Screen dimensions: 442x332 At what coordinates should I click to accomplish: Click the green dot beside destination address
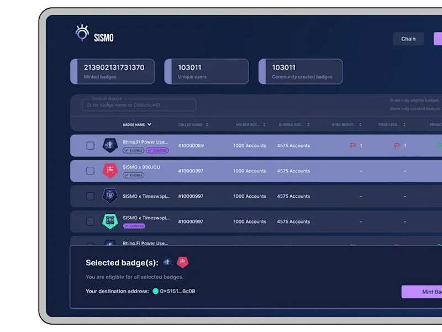pyautogui.click(x=155, y=291)
